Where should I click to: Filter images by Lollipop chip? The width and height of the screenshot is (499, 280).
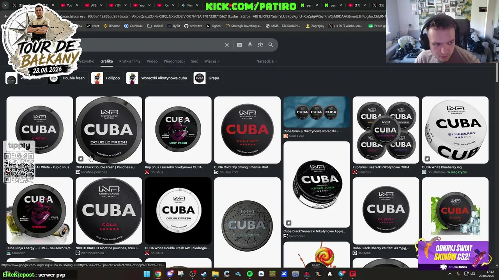click(107, 78)
